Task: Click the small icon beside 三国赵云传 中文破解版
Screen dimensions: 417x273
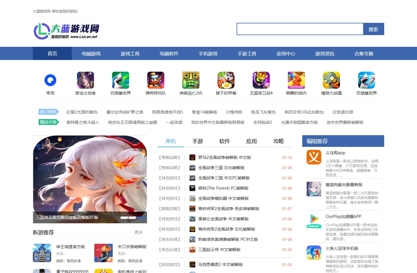Action: (x=192, y=250)
